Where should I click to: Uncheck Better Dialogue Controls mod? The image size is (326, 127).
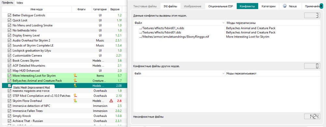pyautogui.click(x=9, y=15)
